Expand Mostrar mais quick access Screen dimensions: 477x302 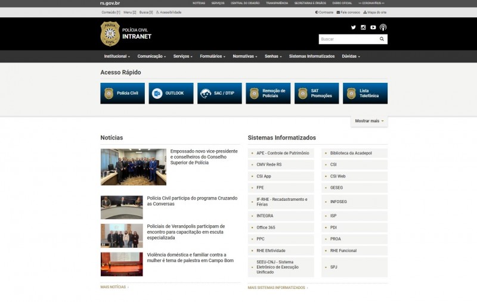point(369,121)
